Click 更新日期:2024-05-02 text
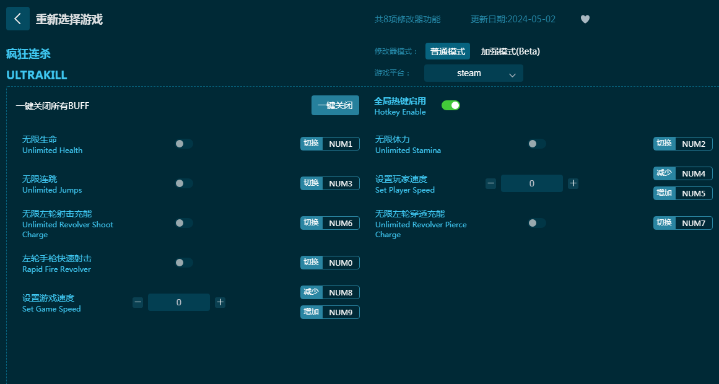Screen dimensions: 719x384 tap(513, 19)
